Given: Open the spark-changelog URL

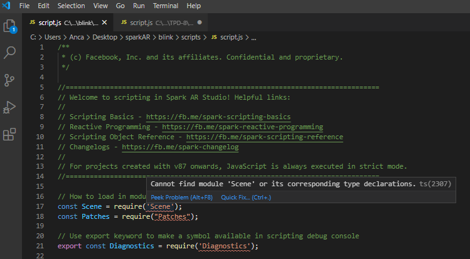Looking at the screenshot, I should (x=180, y=147).
